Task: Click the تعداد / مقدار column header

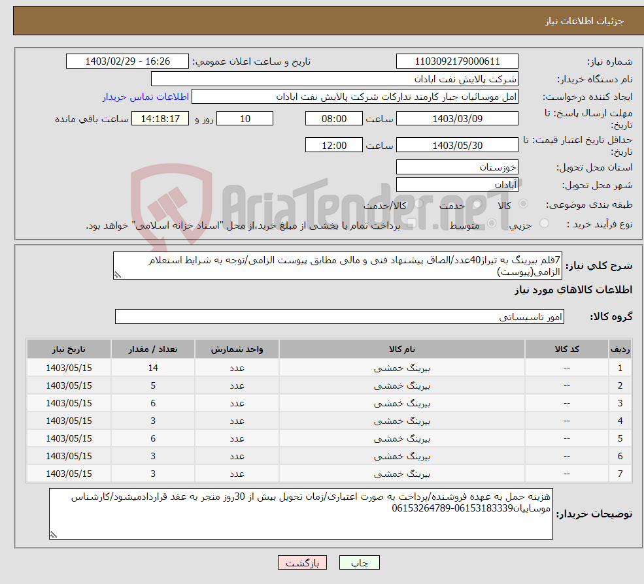Action: tap(153, 349)
